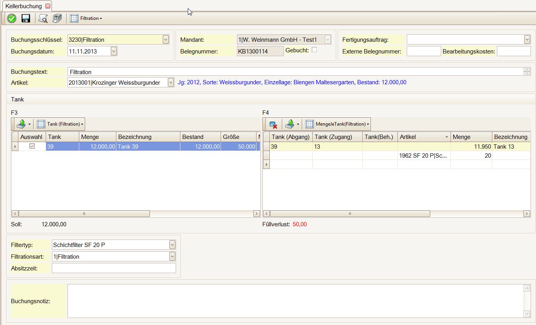
Task: Open the MengeJeTank(Filtration) layout dropdown
Action: (x=342, y=124)
